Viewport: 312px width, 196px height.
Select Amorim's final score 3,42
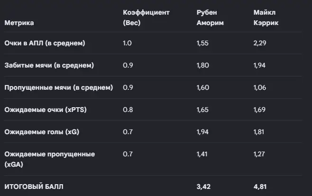tap(203, 187)
